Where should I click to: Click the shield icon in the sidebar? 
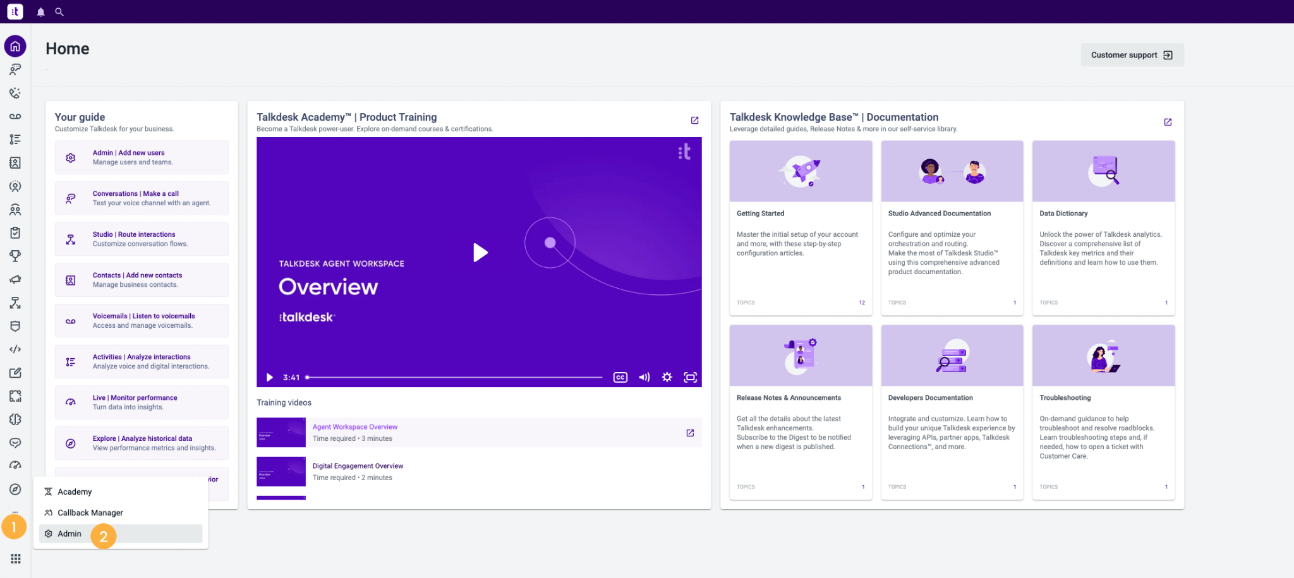coord(15,326)
